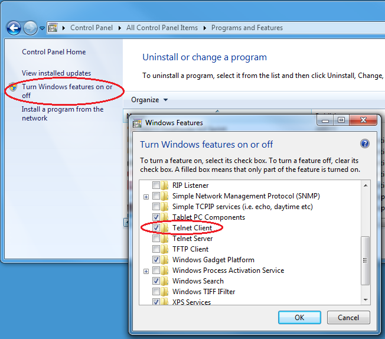Click the shield icon beside Turn Windows features
385x339 pixels.
pos(13,87)
